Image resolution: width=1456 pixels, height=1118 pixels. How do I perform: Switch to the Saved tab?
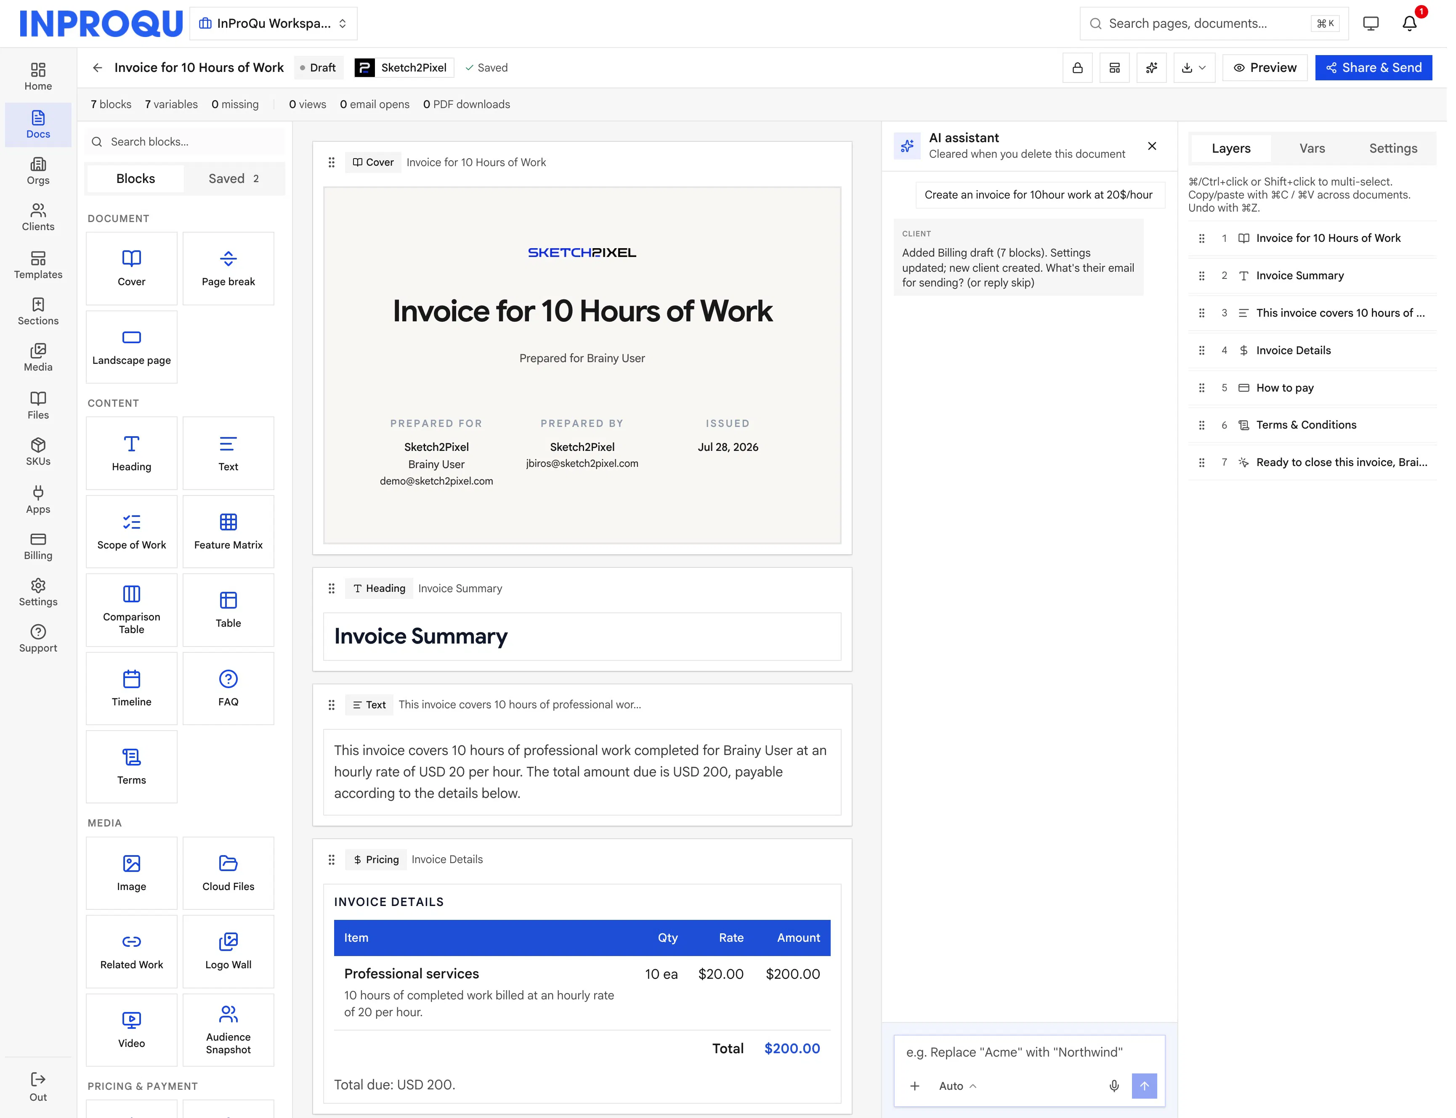pos(234,178)
